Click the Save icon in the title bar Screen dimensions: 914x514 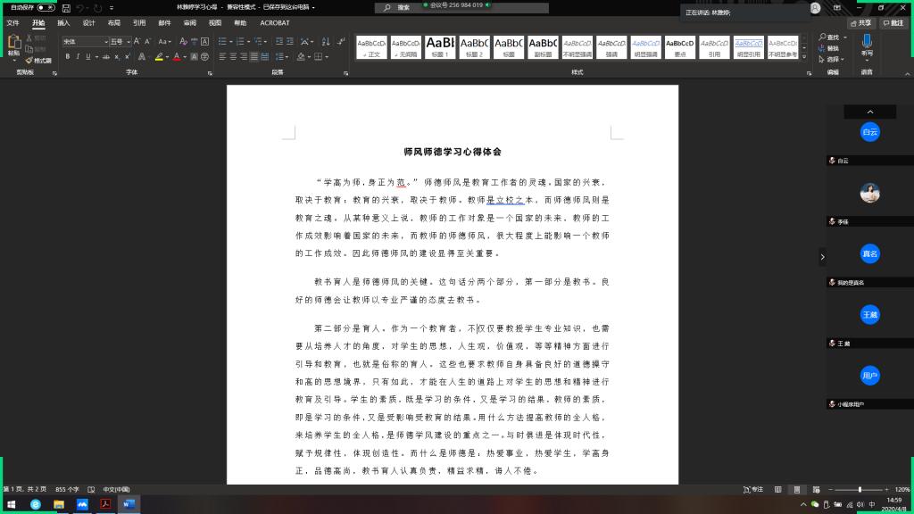coord(66,8)
